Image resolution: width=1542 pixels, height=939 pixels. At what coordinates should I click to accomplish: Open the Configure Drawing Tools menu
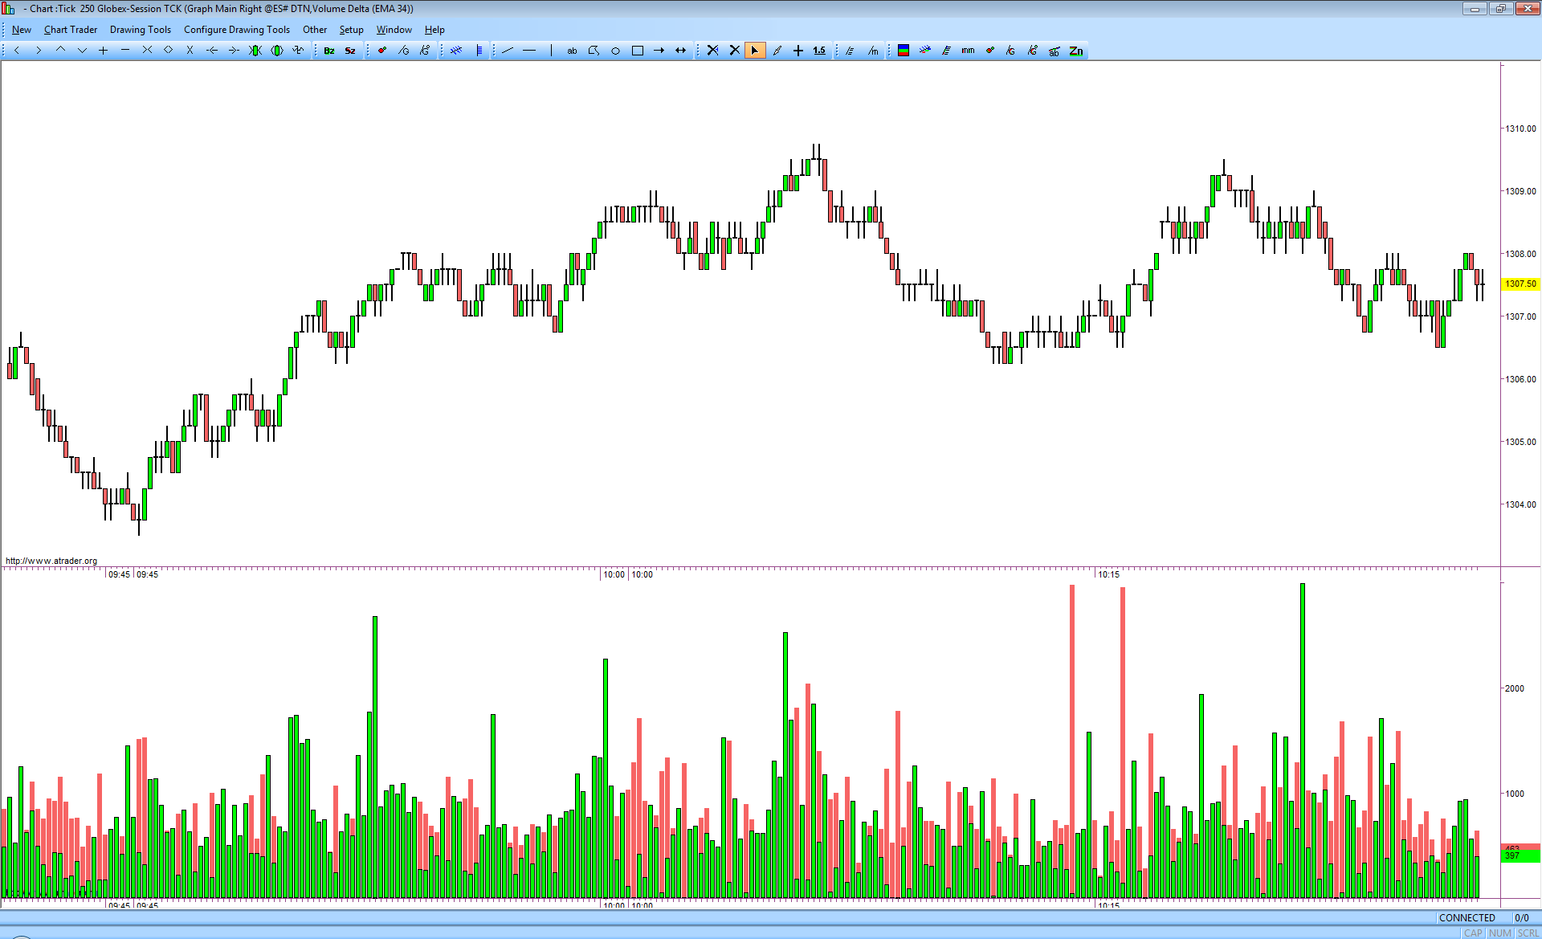tap(237, 30)
